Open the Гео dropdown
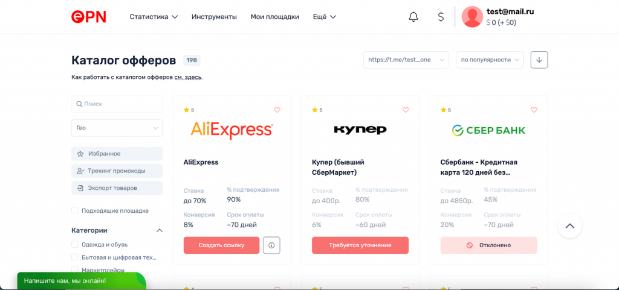Image resolution: width=619 pixels, height=290 pixels. [117, 128]
